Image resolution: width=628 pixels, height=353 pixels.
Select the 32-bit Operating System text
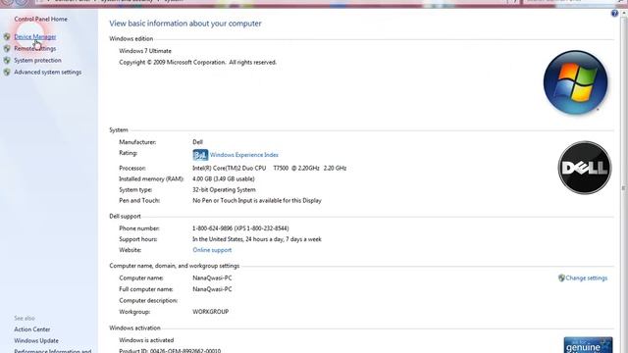pos(224,190)
